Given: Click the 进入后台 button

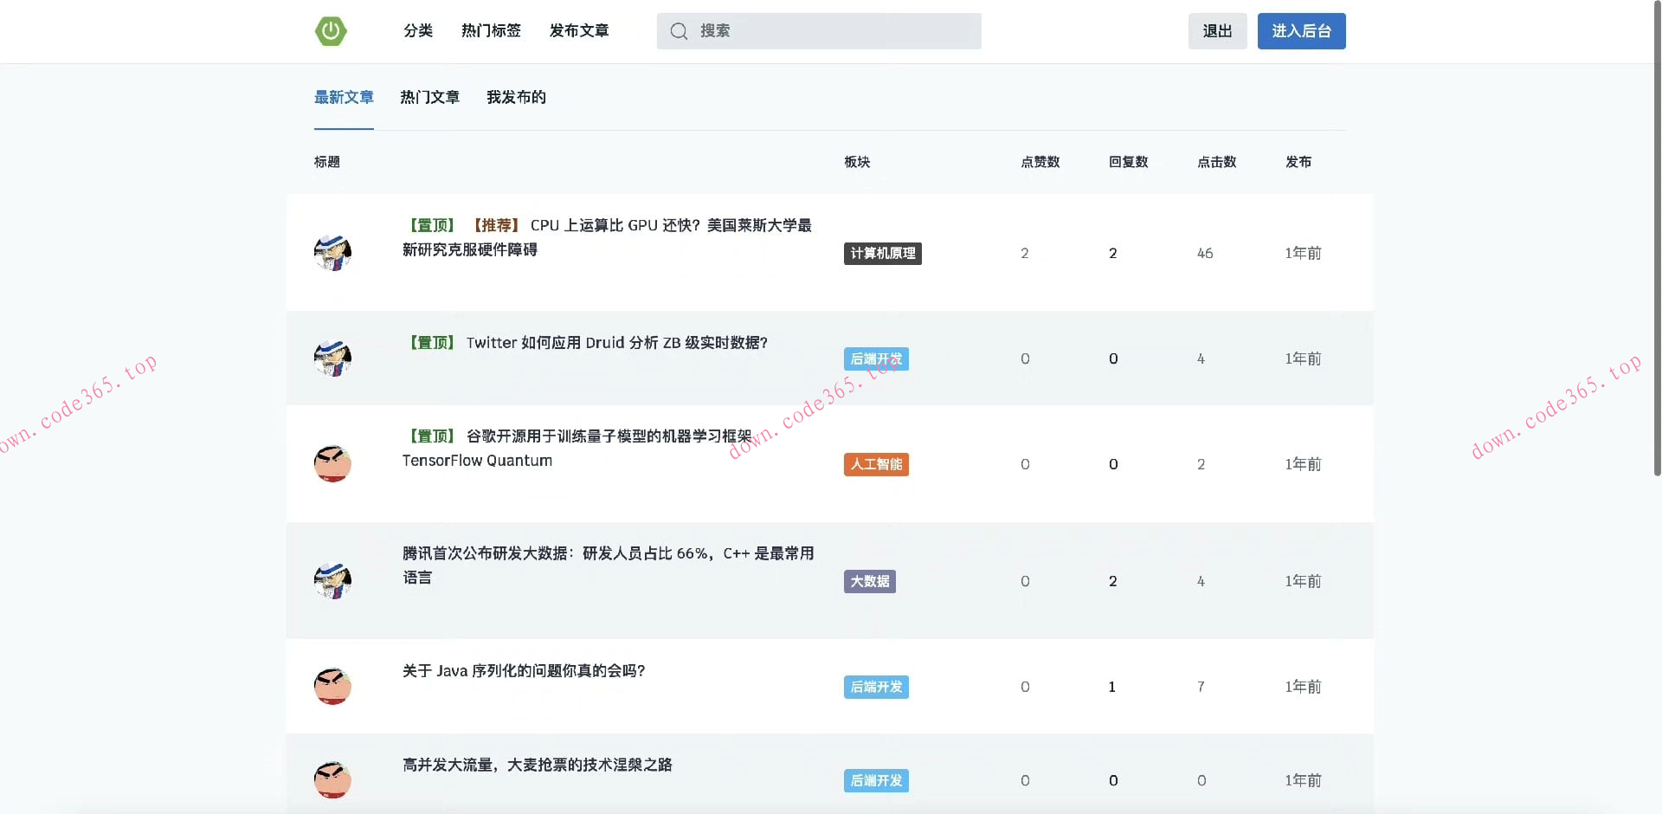Looking at the screenshot, I should tap(1301, 30).
